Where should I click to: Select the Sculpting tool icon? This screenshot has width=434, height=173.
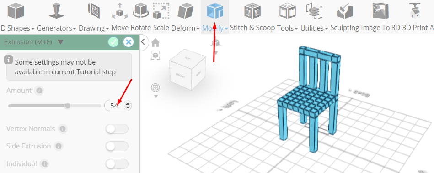pyautogui.click(x=345, y=11)
